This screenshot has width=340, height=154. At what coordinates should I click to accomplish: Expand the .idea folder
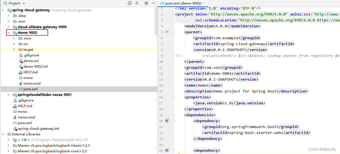(x=8, y=16)
